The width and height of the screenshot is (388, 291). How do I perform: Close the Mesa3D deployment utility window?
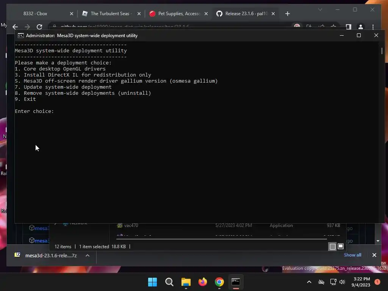pyautogui.click(x=376, y=35)
